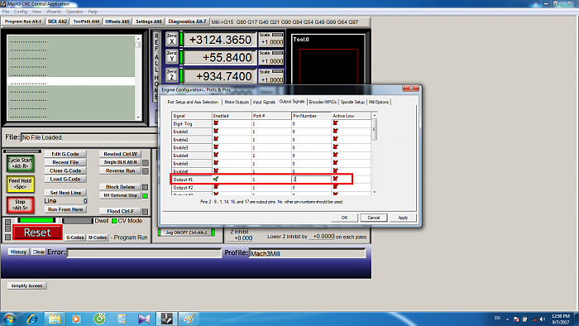579x326 pixels.
Task: Open Windows Start menu
Action: point(9,319)
